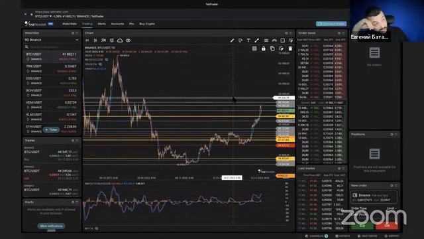Collapse the Positions panel

(396, 134)
